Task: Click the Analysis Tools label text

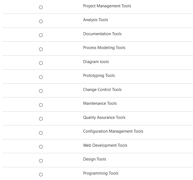Action: click(x=96, y=20)
